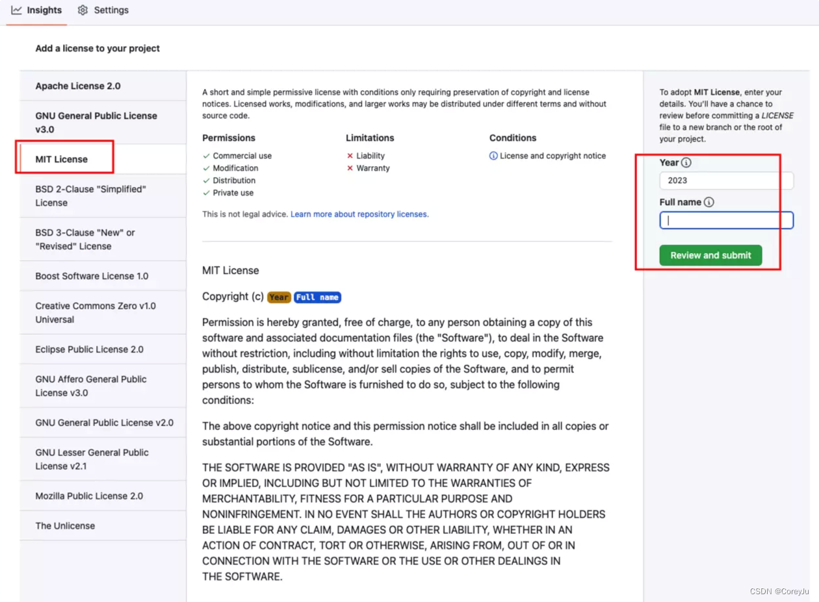
Task: Select Eclipse Public License 2.0
Action: pos(103,349)
